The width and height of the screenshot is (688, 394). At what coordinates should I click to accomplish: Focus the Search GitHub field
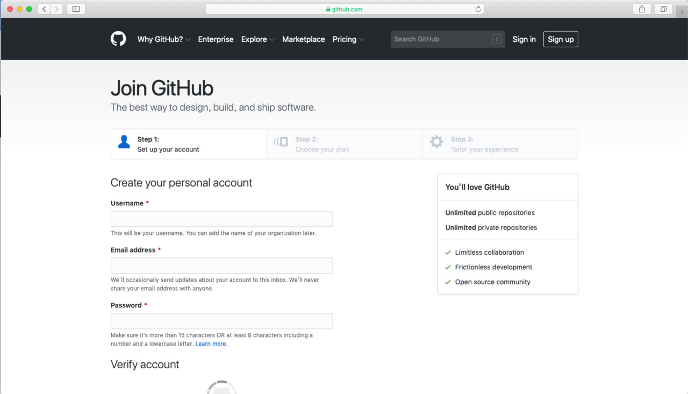click(x=448, y=39)
